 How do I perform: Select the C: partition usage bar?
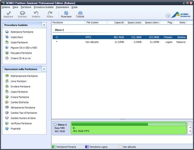[x=129, y=124]
